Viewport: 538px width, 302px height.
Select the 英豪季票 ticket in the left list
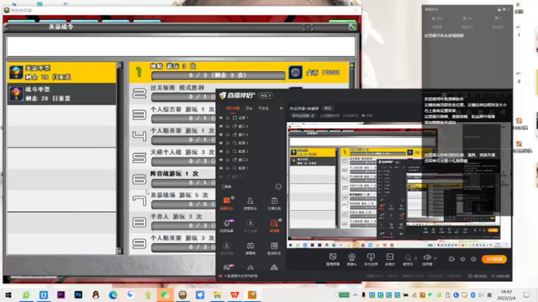pos(62,72)
